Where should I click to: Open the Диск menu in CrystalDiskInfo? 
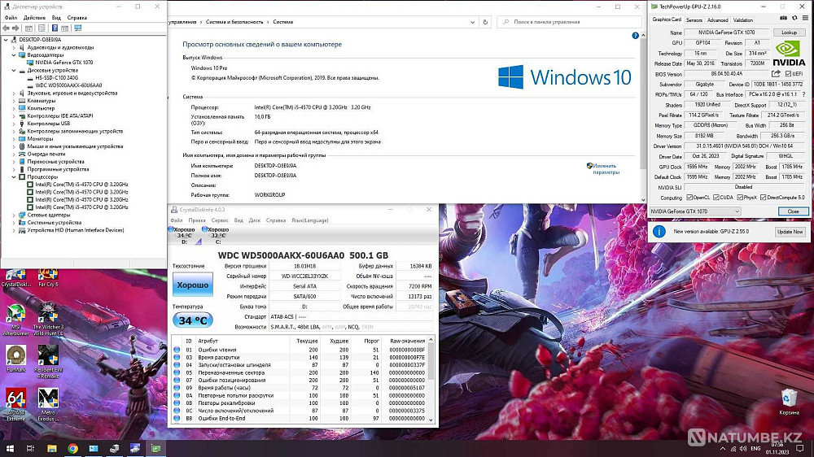tap(254, 220)
